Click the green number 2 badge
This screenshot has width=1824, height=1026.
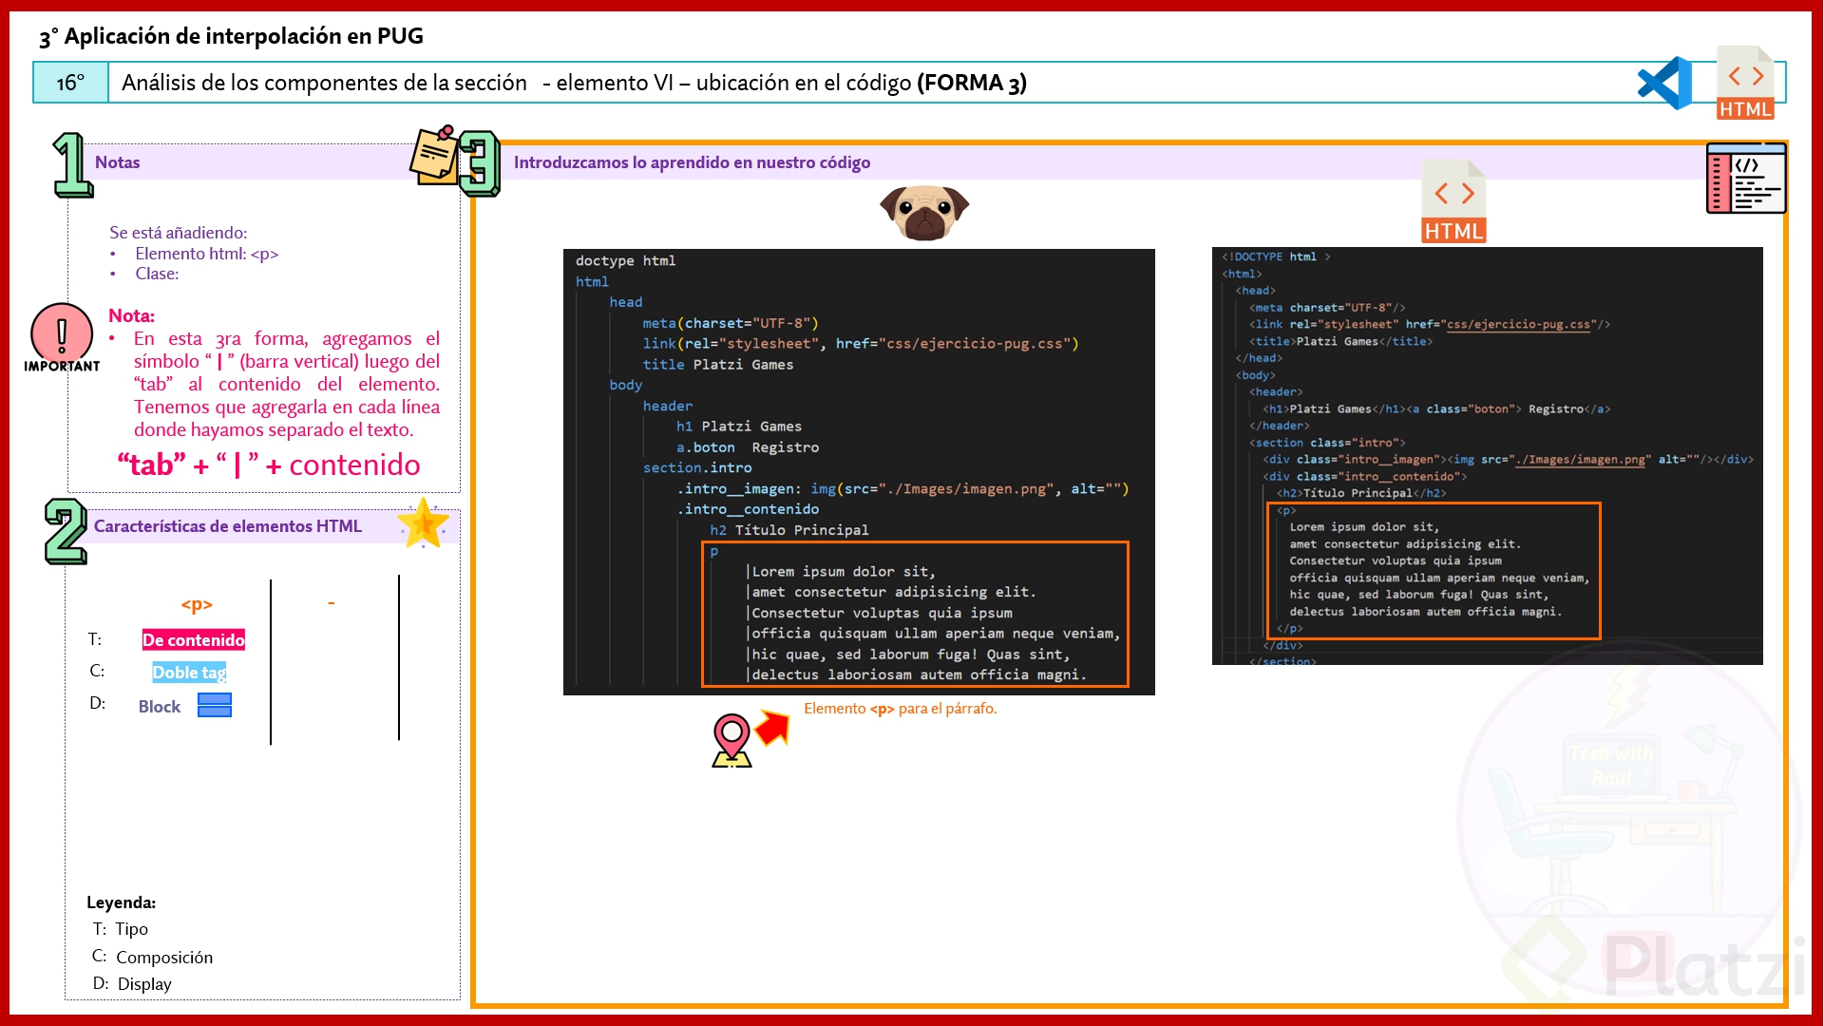click(x=66, y=531)
